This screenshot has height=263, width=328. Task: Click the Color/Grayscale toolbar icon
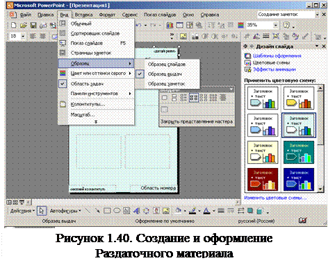click(241, 25)
